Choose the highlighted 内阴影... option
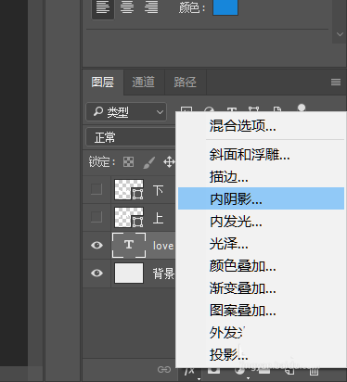Screen dimensions: 347x382 (261, 198)
